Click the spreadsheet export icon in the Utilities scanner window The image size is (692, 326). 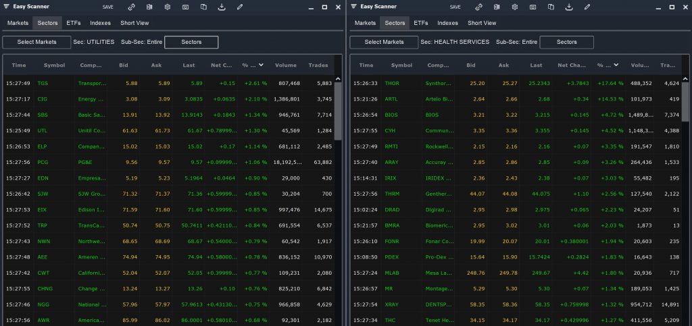[x=149, y=7]
